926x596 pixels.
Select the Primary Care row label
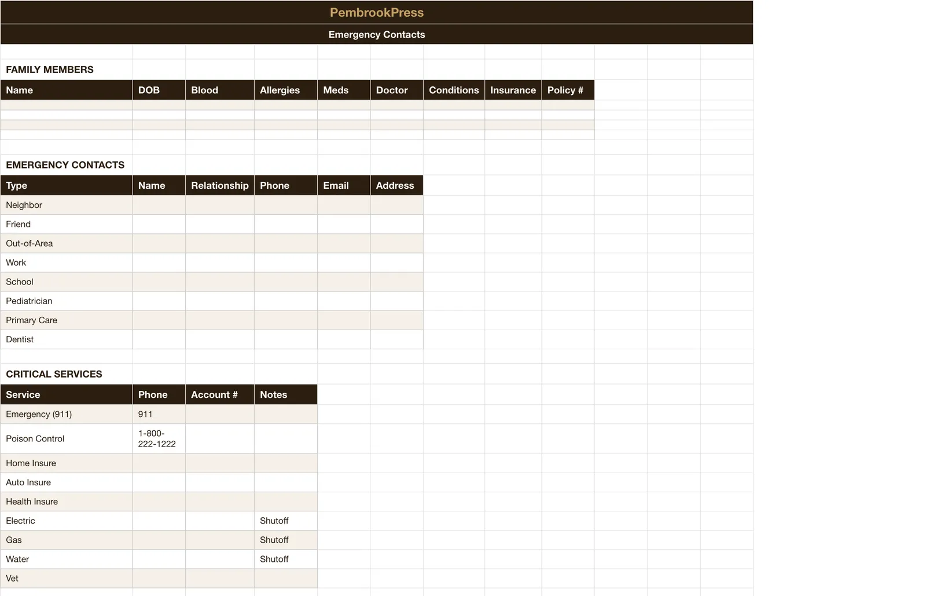(67, 320)
